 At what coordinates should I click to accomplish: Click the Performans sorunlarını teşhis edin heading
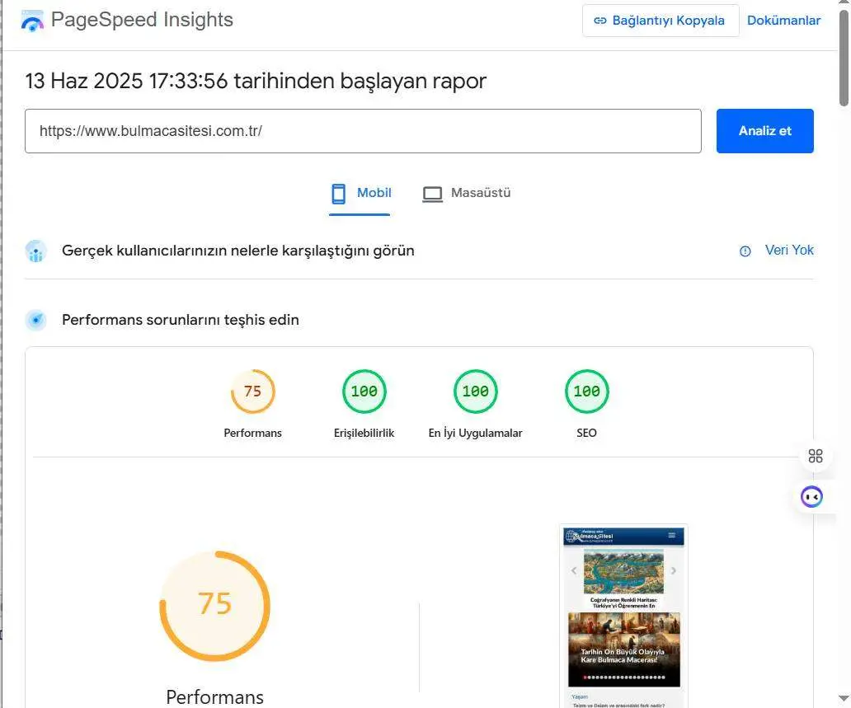(x=181, y=320)
